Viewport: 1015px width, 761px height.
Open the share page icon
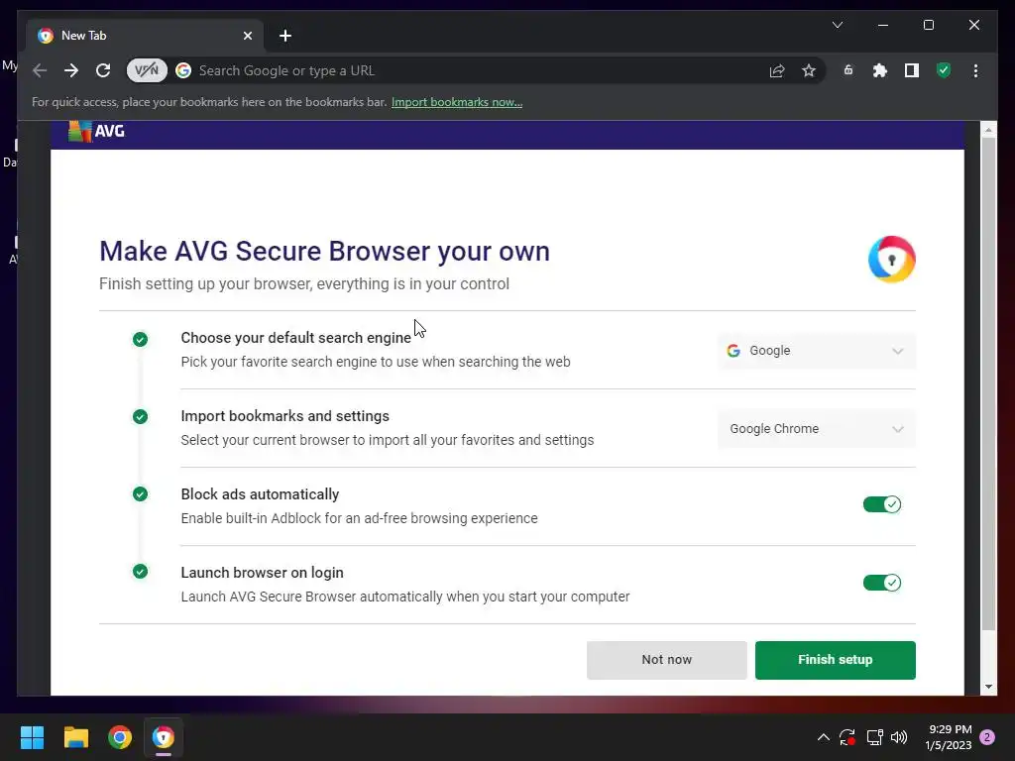click(777, 70)
